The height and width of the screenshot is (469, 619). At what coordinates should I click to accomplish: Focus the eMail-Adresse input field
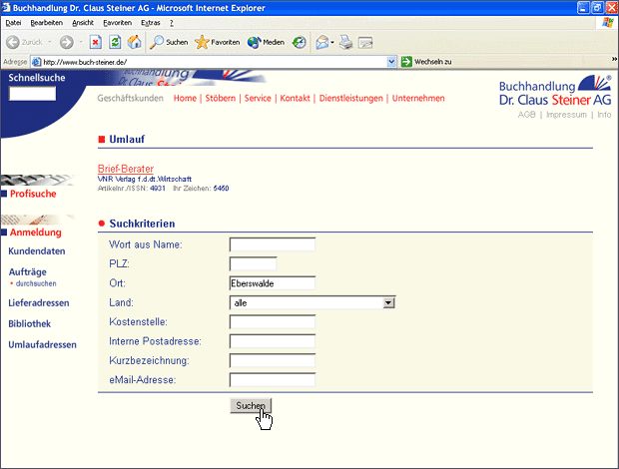(273, 380)
